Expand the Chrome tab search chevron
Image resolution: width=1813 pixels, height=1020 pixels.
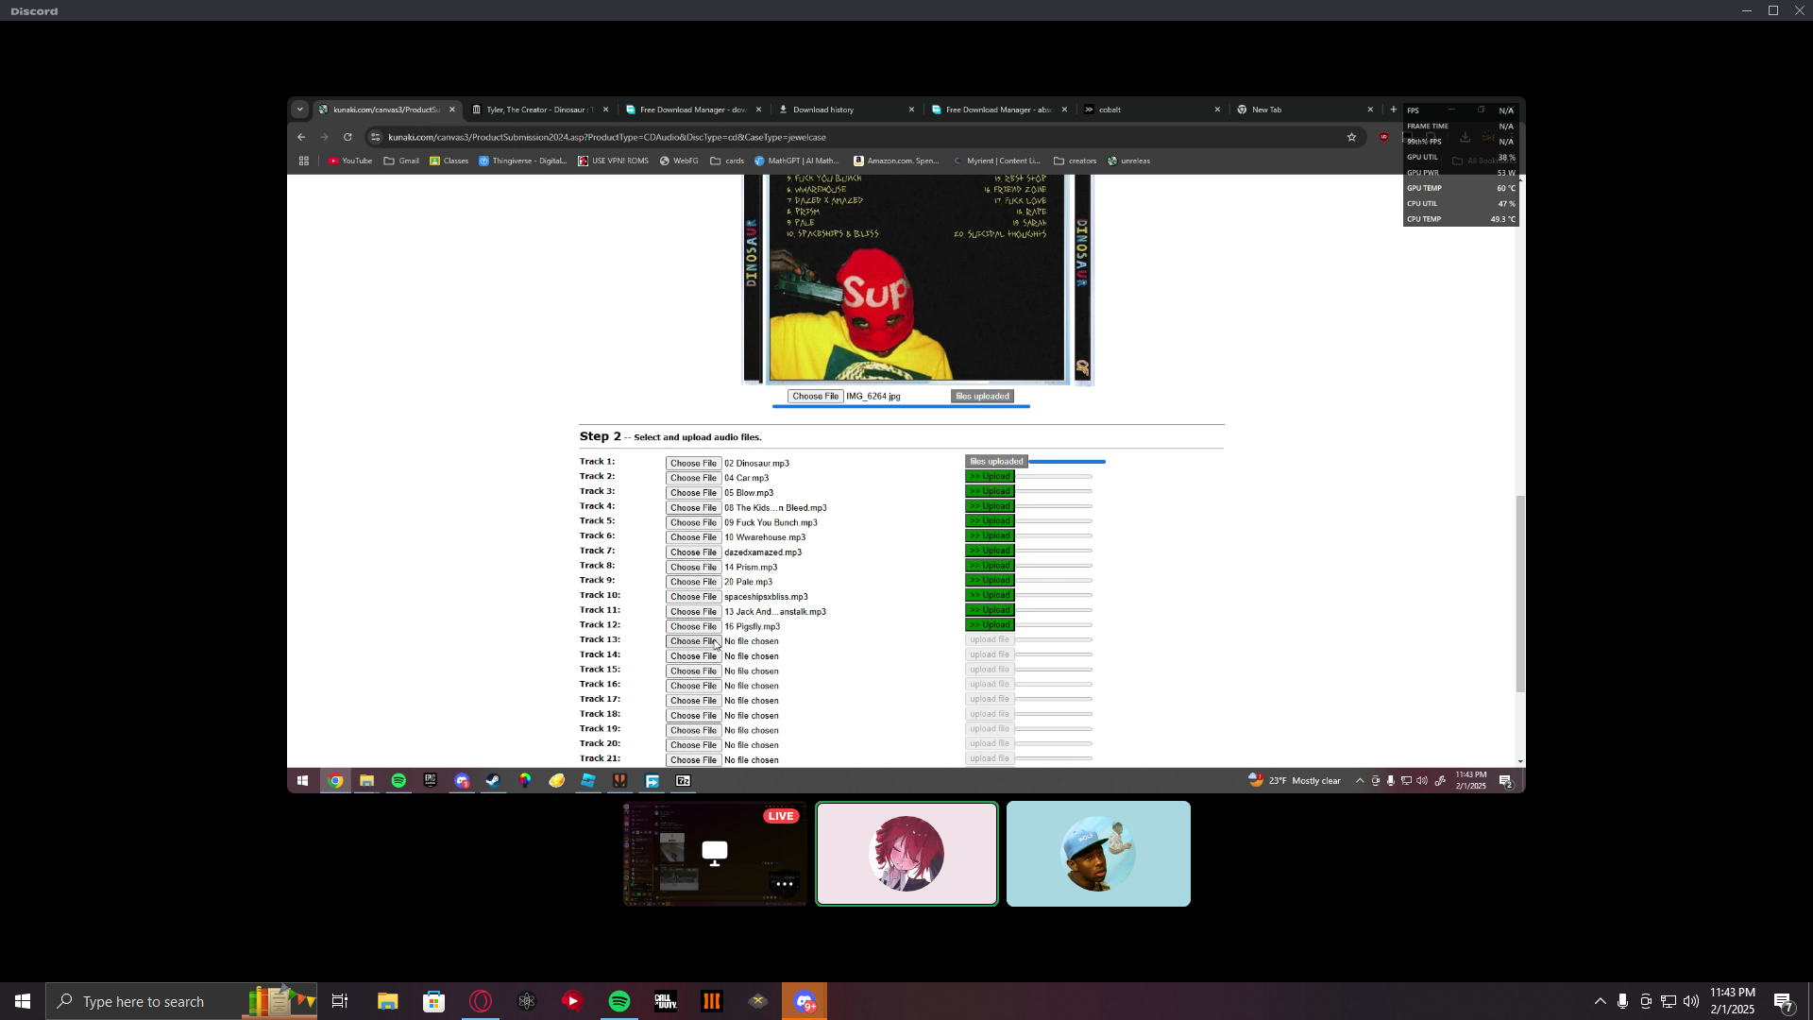tap(300, 110)
